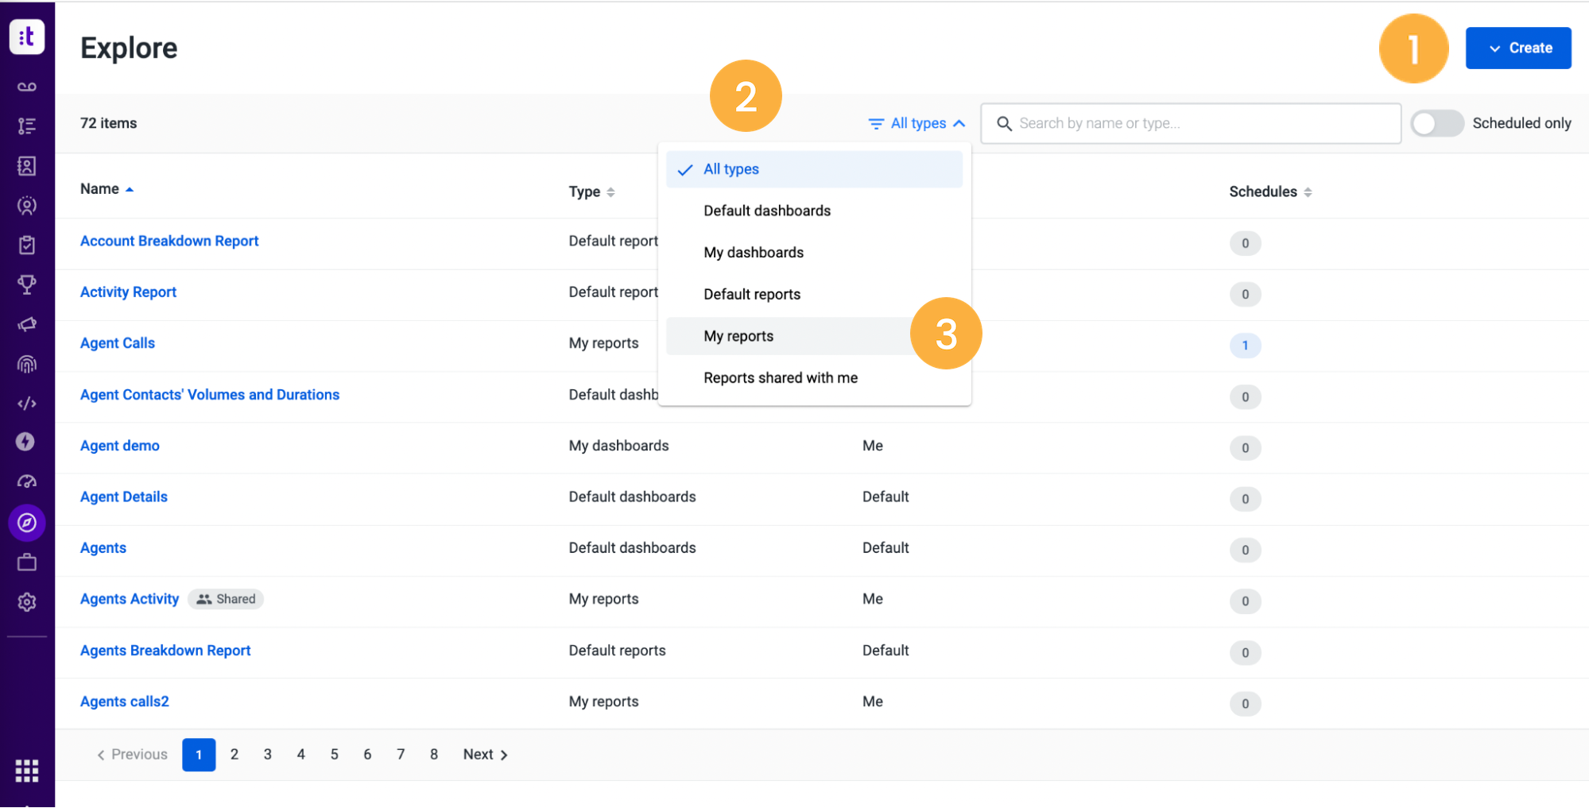Open the fingerprint icon in sidebar
The width and height of the screenshot is (1589, 808).
(x=26, y=364)
